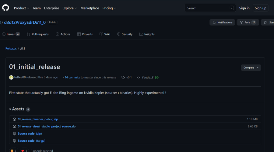Screen dimensions: 274x152
Task: Collapse the Assets section triangle
Action: pyautogui.click(x=10, y=109)
